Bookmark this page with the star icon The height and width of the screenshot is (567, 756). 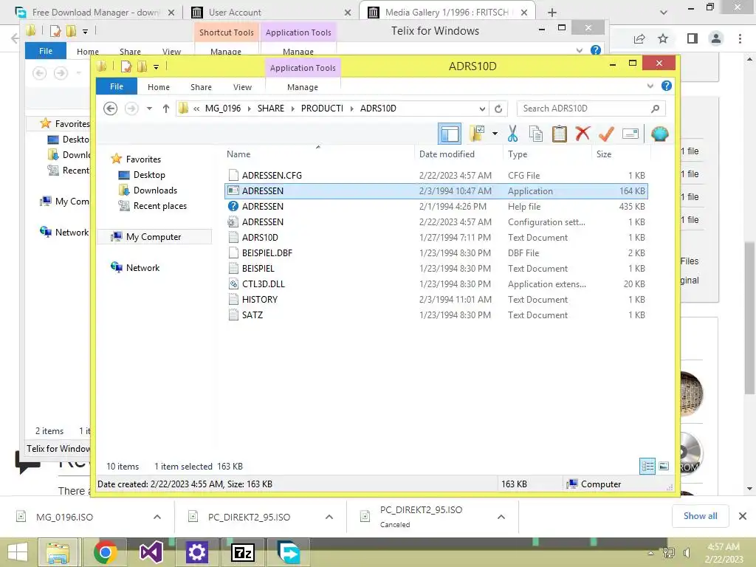663,38
